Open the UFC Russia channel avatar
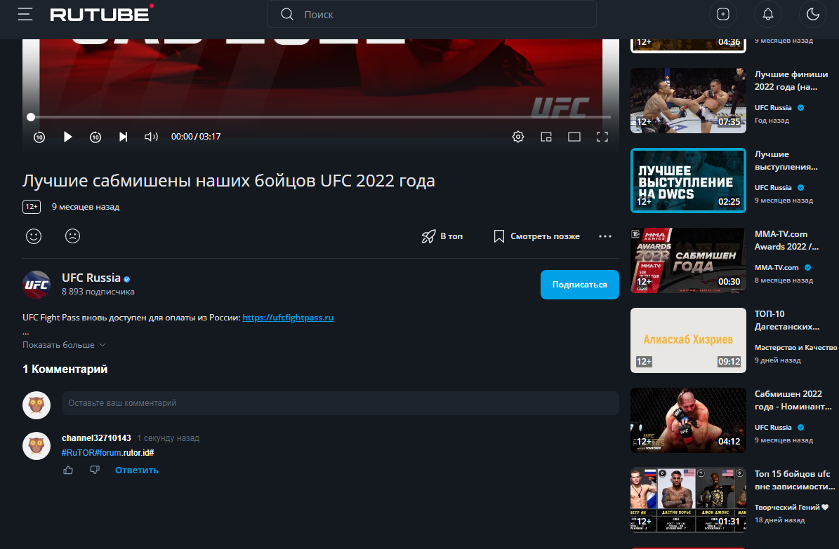 coord(37,285)
